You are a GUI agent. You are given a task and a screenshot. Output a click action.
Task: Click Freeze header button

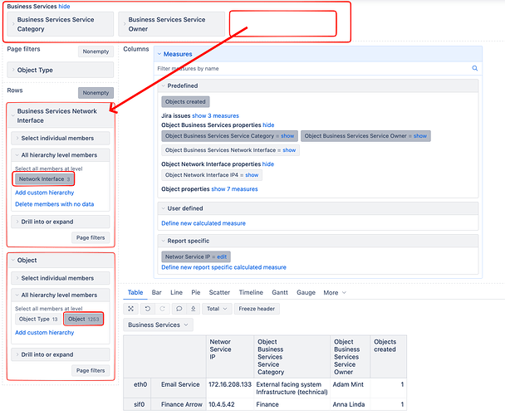(x=257, y=309)
